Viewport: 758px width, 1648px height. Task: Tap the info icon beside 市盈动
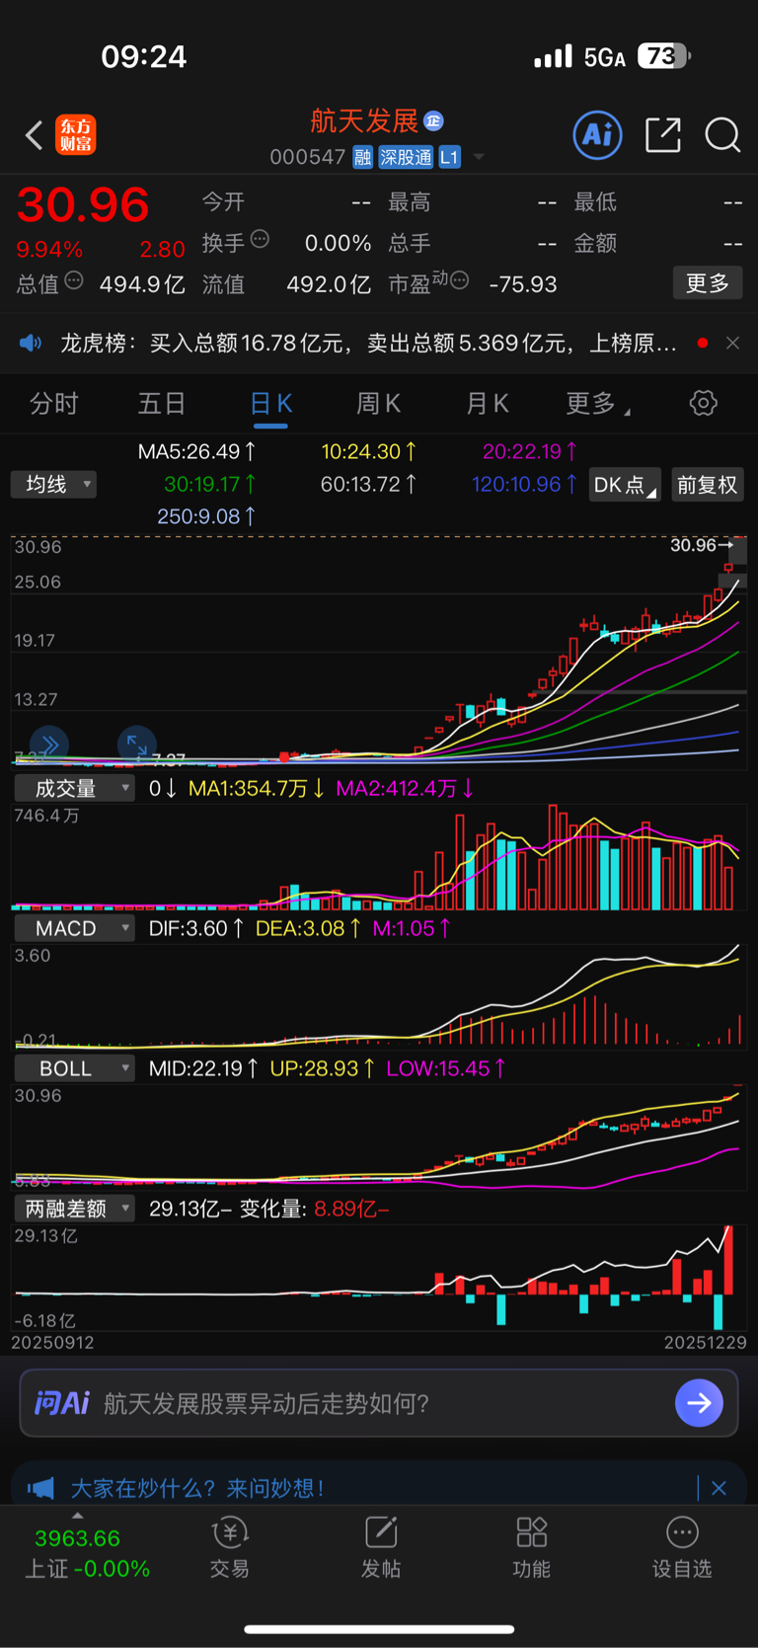click(459, 281)
